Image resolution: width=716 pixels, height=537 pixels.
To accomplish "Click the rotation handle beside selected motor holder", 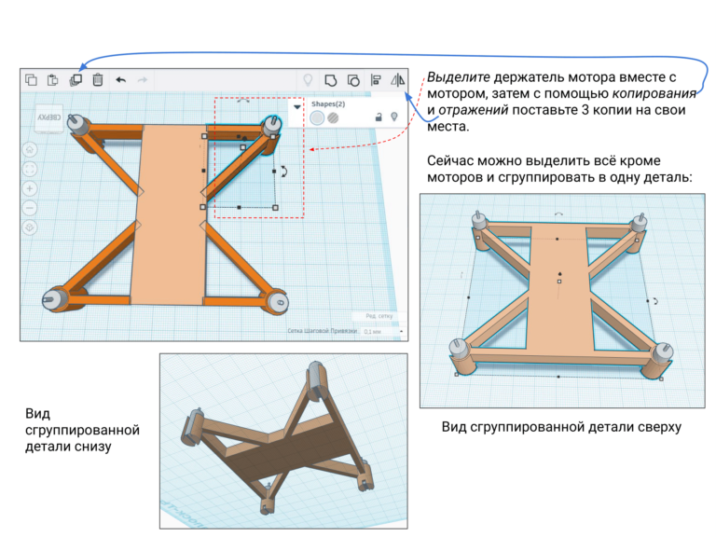I will (x=283, y=172).
